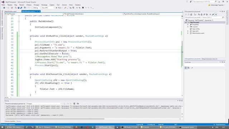Open the Отладка menu
229x129 pixels.
36,5
